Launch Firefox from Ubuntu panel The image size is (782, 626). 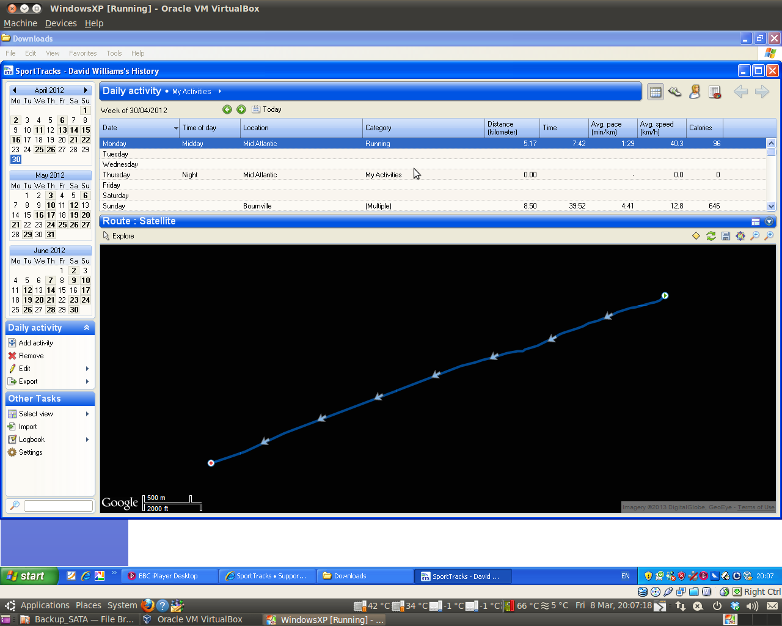pyautogui.click(x=148, y=606)
